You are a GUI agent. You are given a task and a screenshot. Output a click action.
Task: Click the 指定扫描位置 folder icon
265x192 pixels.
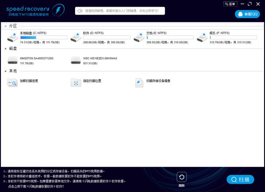click(76, 82)
